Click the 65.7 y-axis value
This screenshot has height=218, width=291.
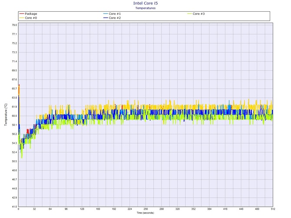(x=14, y=89)
